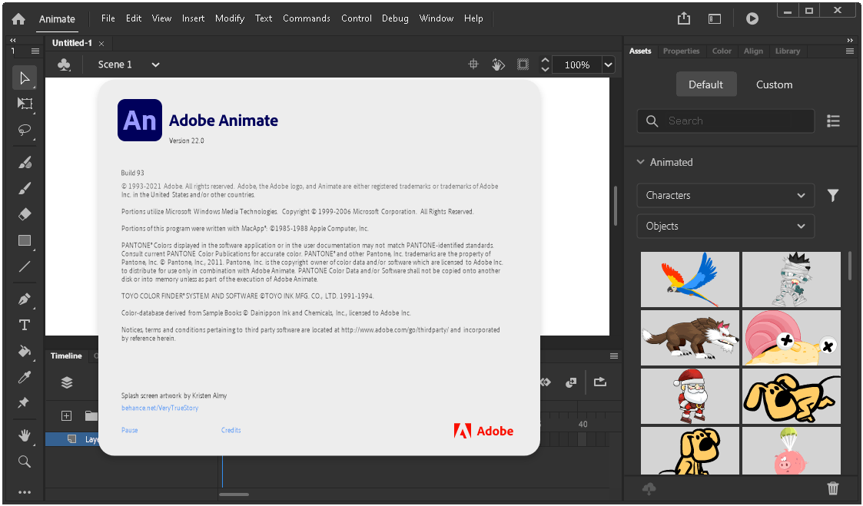Toggle list view in Assets panel
The width and height of the screenshot is (863, 506).
click(x=833, y=121)
